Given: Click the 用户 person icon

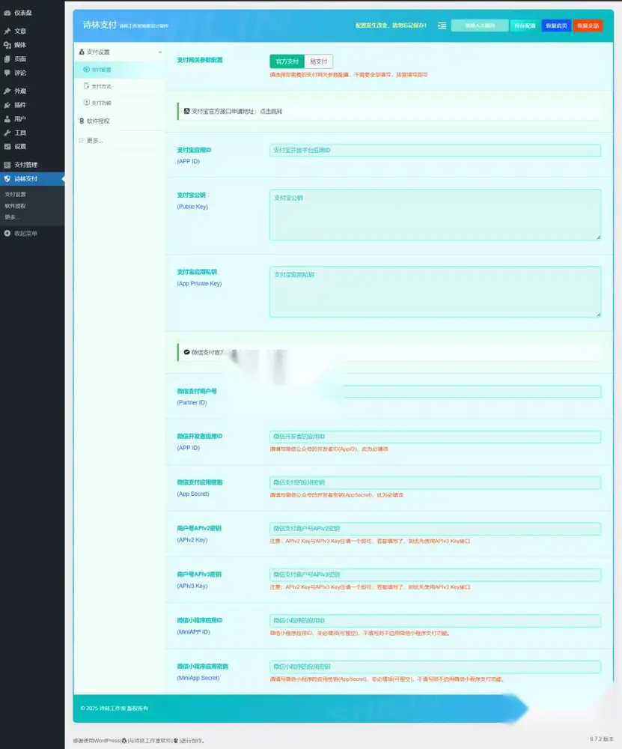Looking at the screenshot, I should [x=7, y=118].
